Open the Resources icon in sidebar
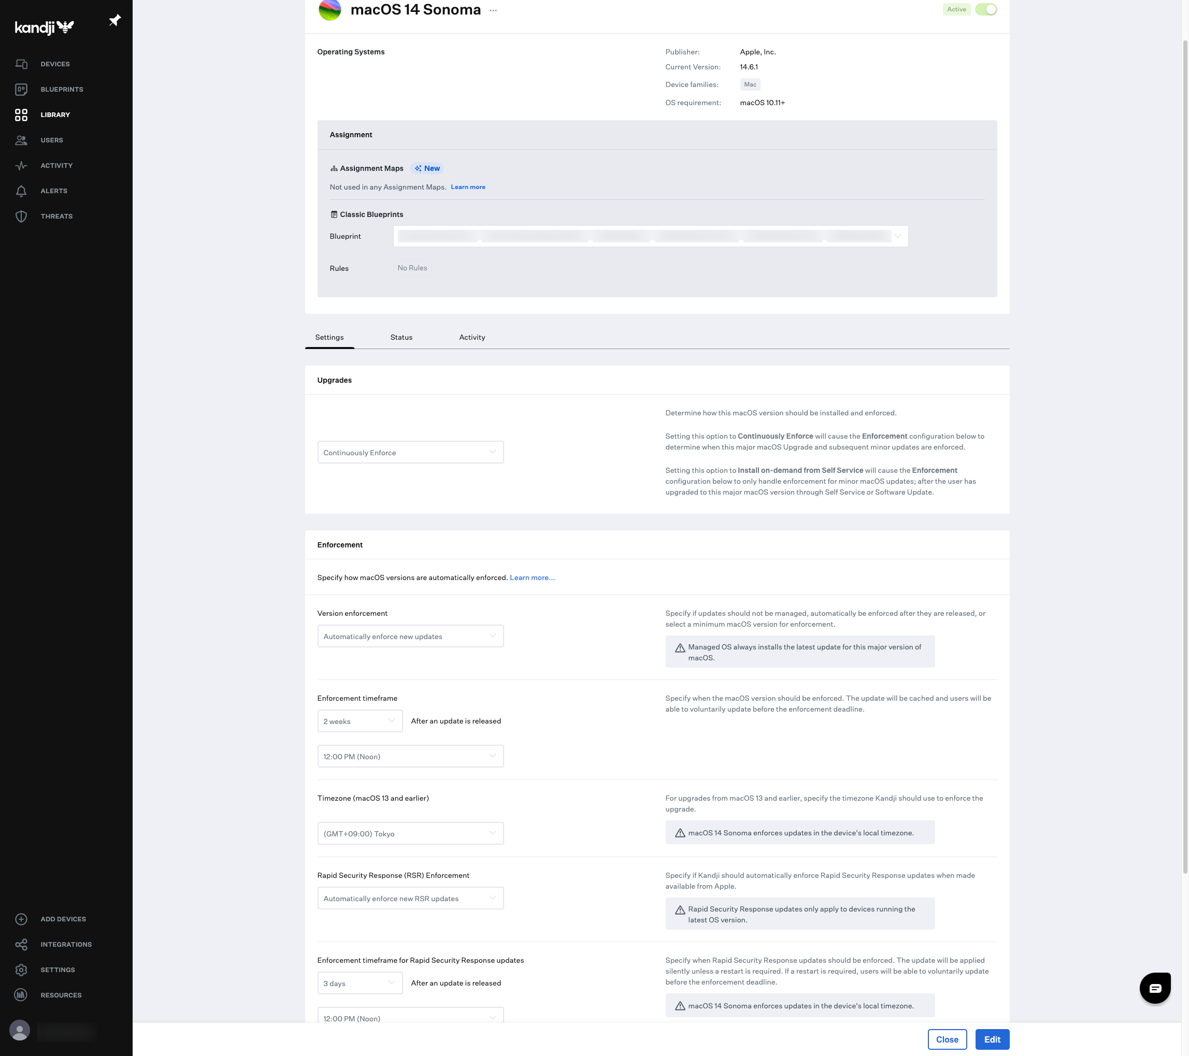 [x=22, y=995]
